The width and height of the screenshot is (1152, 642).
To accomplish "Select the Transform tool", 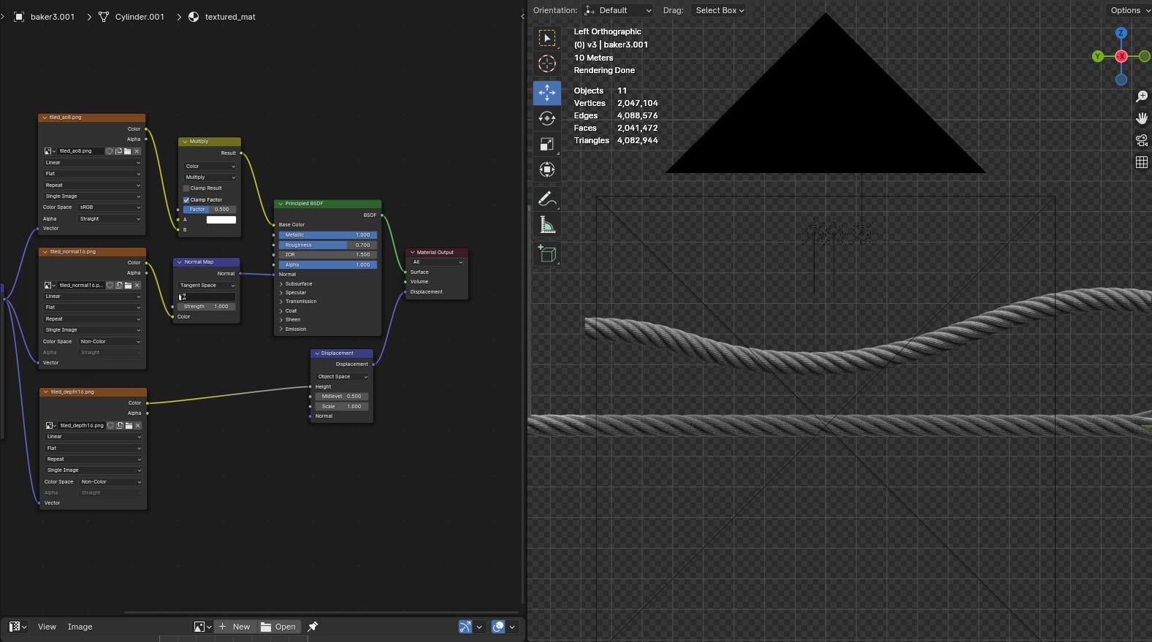I will (x=547, y=169).
